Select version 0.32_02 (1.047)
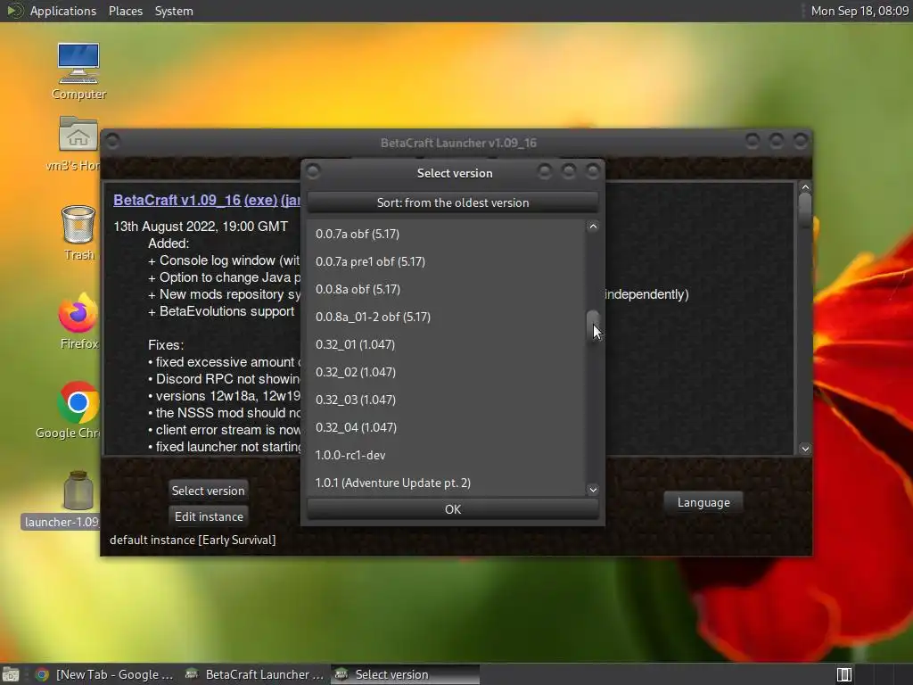 click(446, 372)
